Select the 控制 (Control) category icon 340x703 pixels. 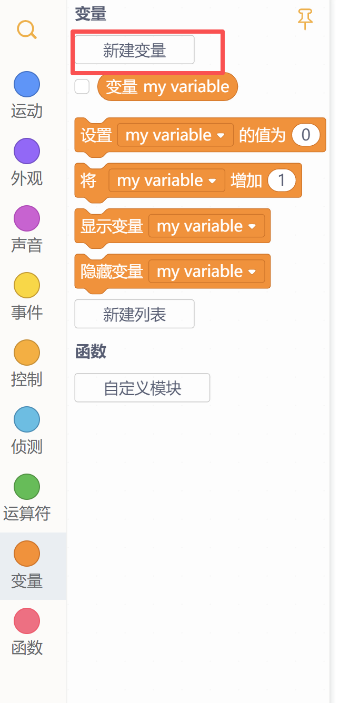(x=26, y=352)
